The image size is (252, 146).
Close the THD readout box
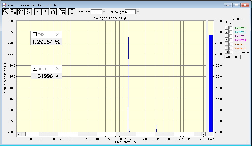click(57, 34)
